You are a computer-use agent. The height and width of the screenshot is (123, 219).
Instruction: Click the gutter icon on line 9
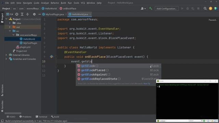pyautogui.click(x=52, y=57)
